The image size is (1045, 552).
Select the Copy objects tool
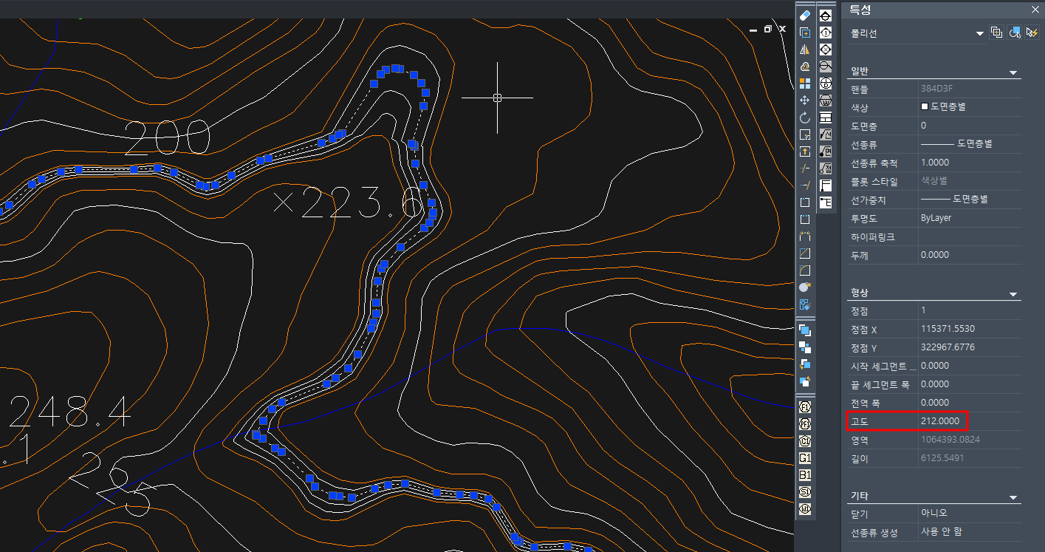(805, 33)
